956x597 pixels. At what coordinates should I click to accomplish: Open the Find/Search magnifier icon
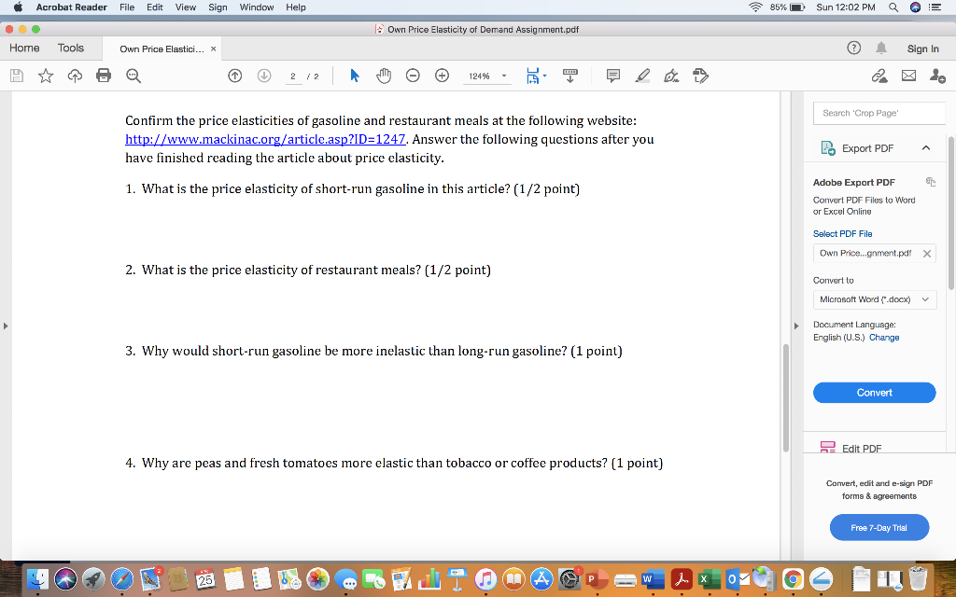coord(134,76)
